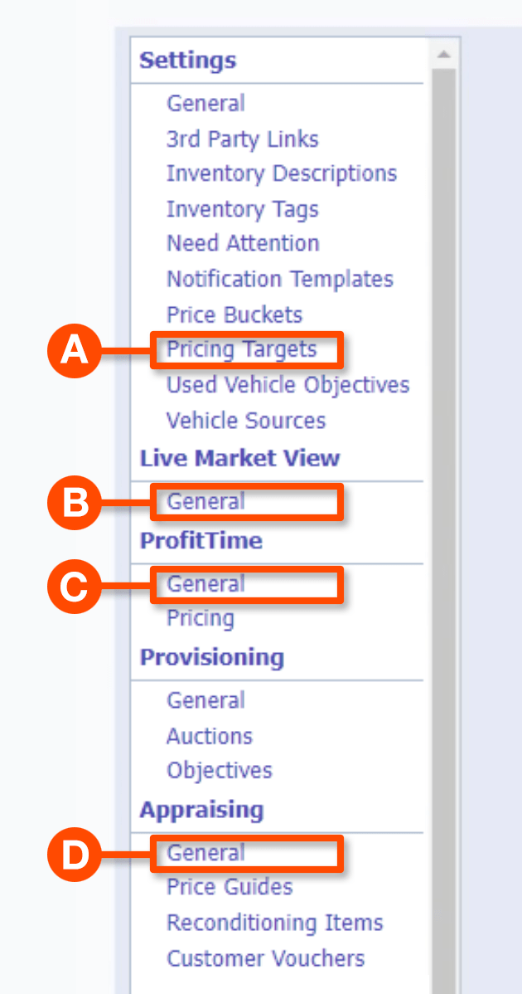The width and height of the screenshot is (522, 994).
Task: Select Price Buckets
Action: (234, 314)
